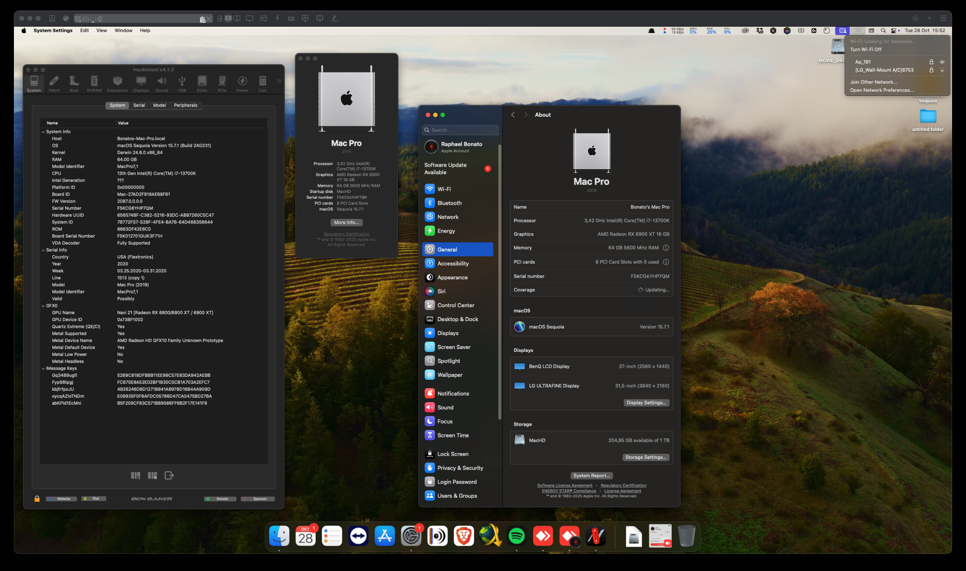Open the Window menu in menu bar
Screen dimensions: 966x571
123,30
